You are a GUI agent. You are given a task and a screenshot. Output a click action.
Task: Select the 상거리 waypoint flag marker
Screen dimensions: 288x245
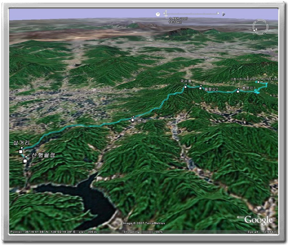click(x=21, y=150)
